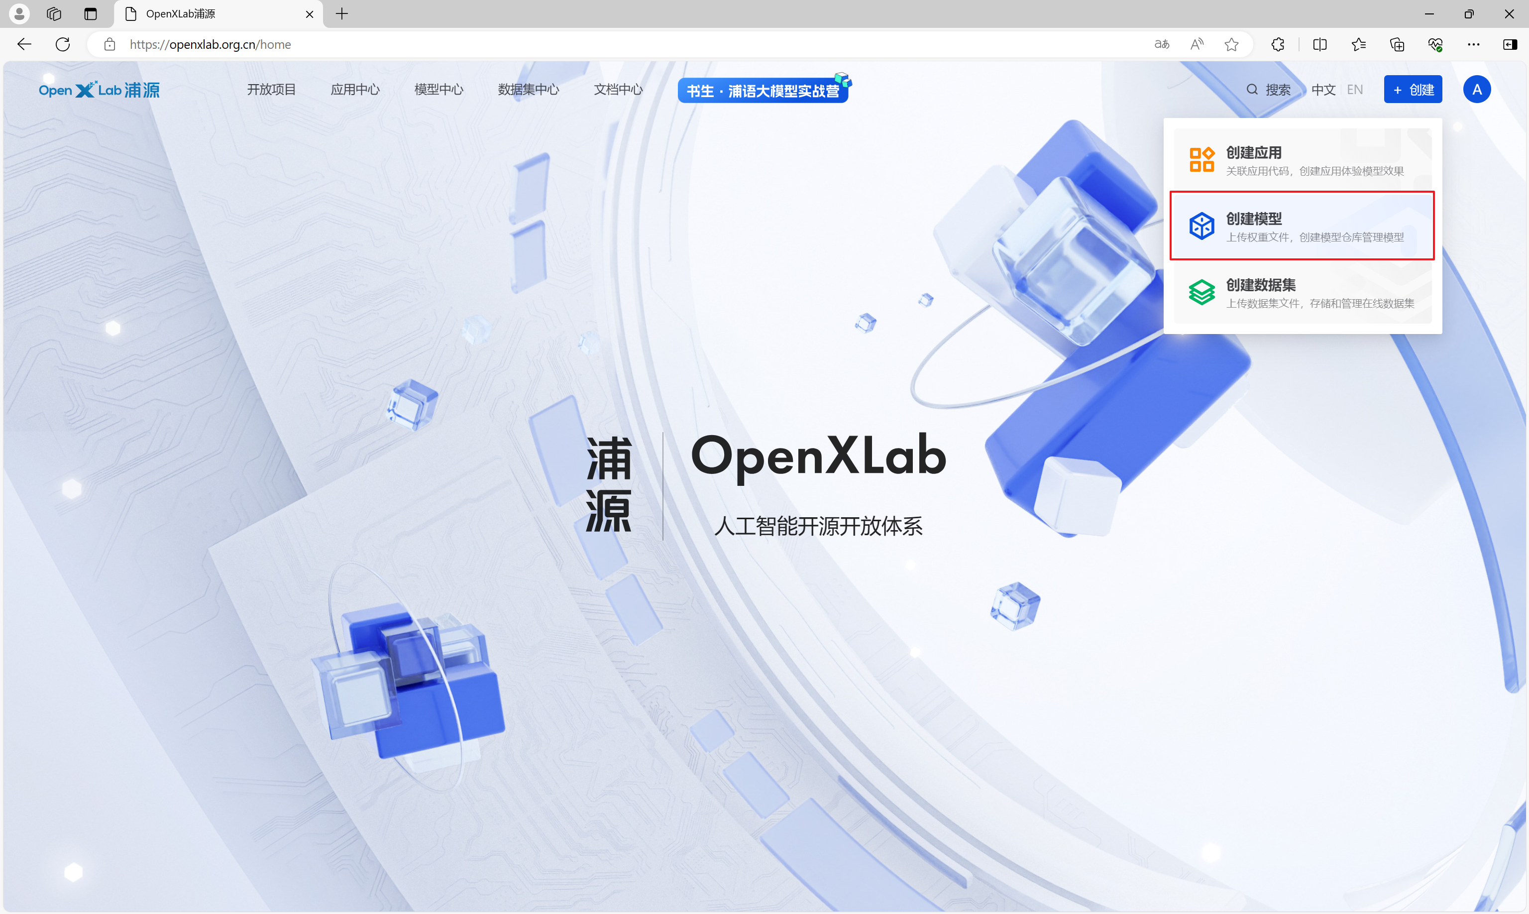Select 创建数据集 from the dropdown
Viewport: 1529px width, 914px height.
click(x=1303, y=292)
